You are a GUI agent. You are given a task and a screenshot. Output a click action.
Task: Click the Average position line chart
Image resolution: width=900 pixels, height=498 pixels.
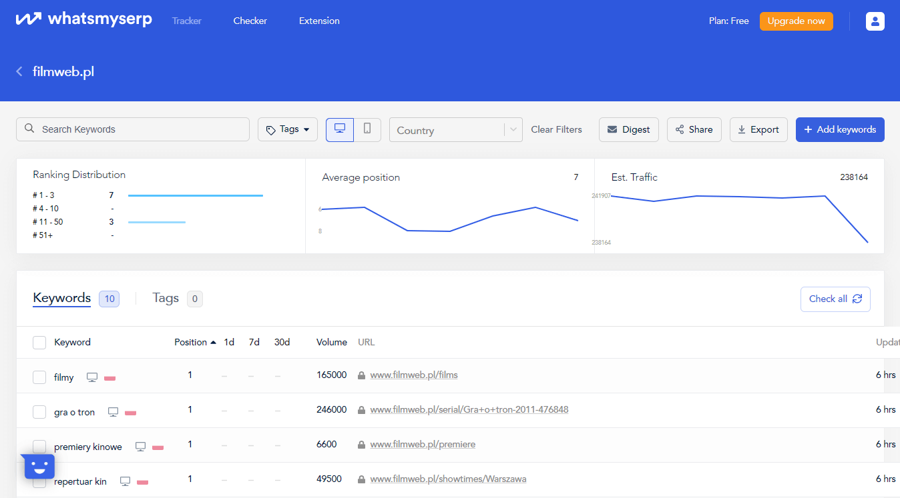[449, 219]
